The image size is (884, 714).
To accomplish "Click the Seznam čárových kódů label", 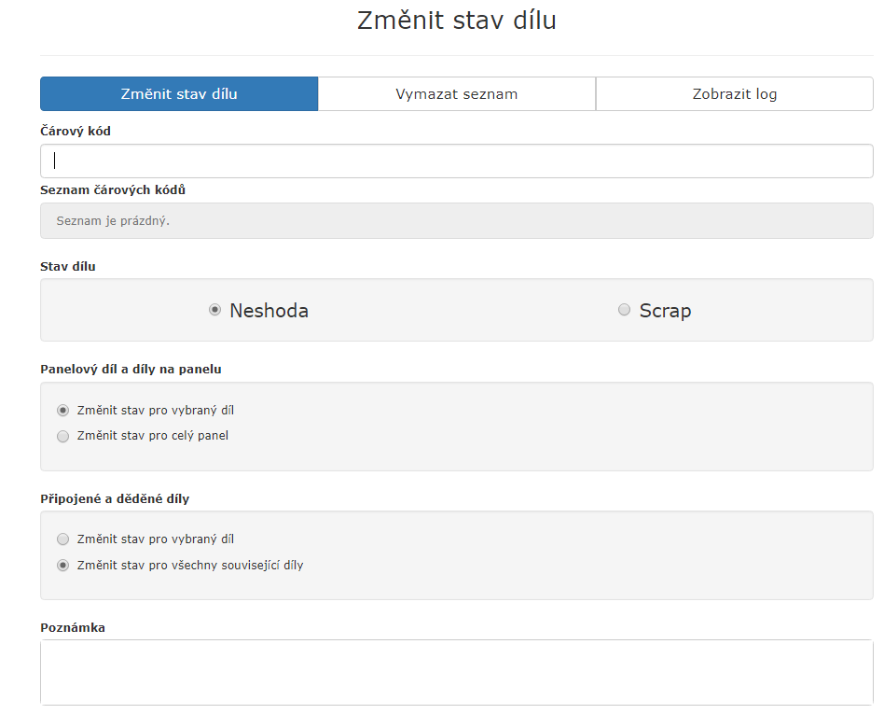I will [x=113, y=190].
